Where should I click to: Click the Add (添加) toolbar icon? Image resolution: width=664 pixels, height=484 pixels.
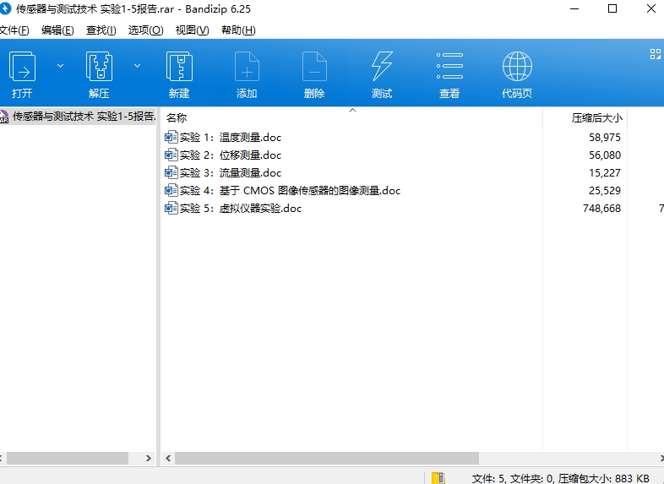(x=247, y=66)
